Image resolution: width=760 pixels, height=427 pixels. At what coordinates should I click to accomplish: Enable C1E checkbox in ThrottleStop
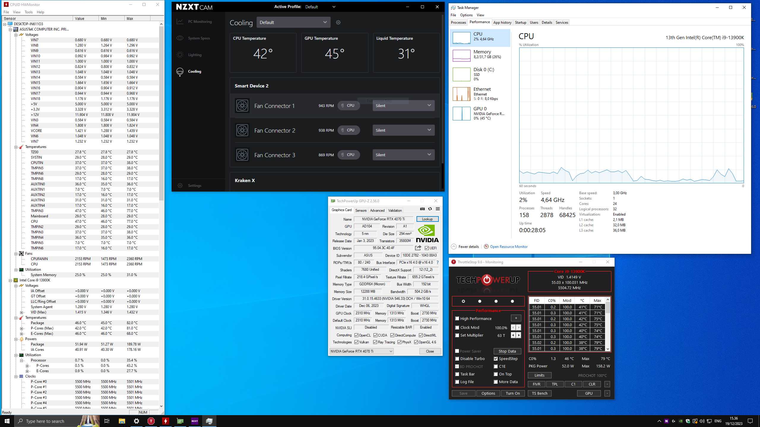(x=496, y=367)
